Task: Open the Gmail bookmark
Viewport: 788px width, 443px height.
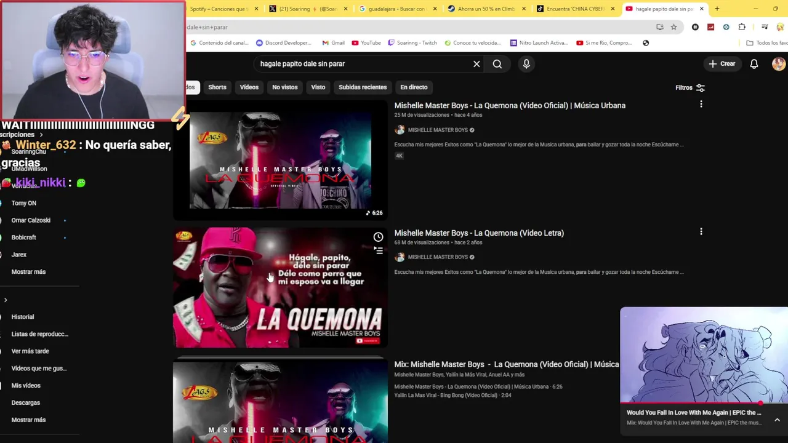Action: 332,43
